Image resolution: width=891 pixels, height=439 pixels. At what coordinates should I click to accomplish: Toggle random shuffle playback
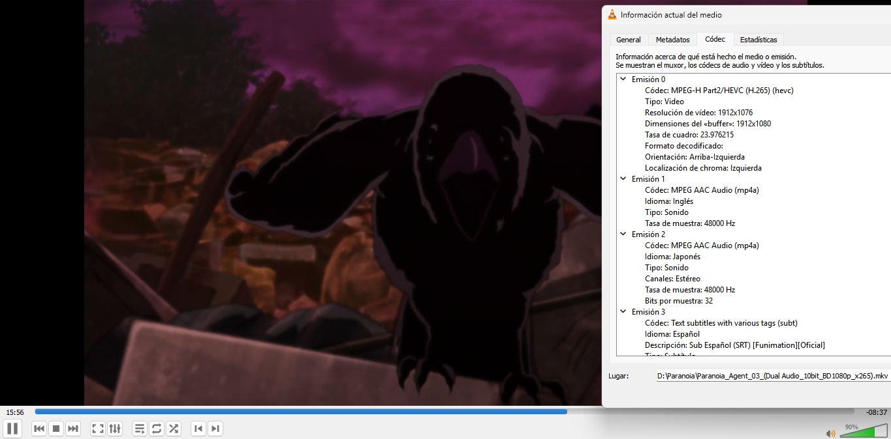pos(174,429)
